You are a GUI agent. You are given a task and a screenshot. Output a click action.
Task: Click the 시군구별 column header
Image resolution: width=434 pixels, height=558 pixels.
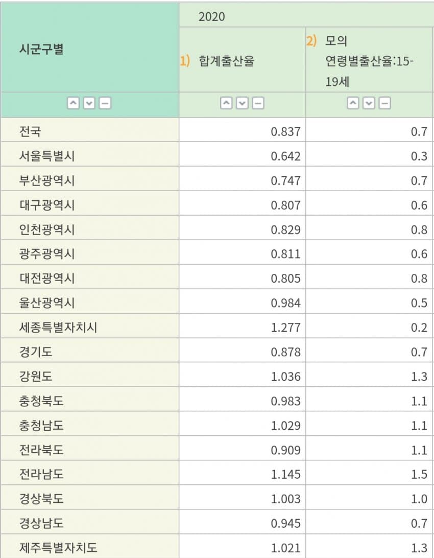[x=41, y=51]
